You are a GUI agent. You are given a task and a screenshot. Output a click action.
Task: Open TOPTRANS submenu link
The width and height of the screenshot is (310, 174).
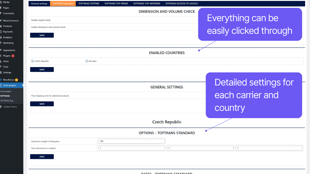pos(5,96)
